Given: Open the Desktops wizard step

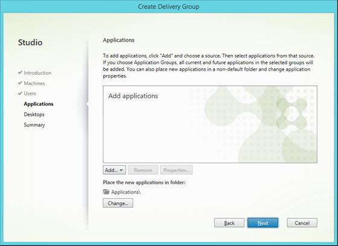Looking at the screenshot, I should point(34,114).
